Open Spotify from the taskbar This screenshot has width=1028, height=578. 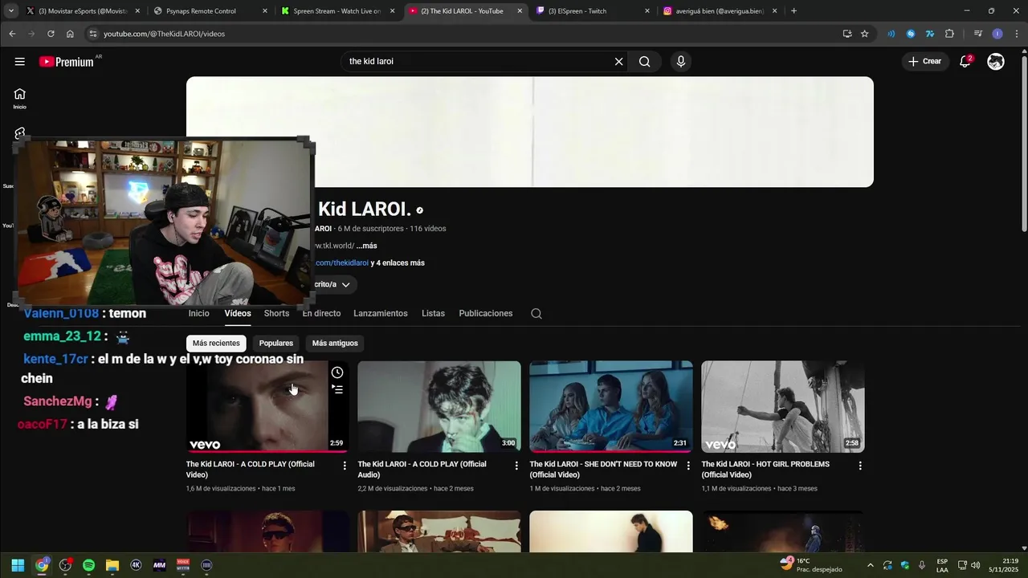tap(88, 565)
